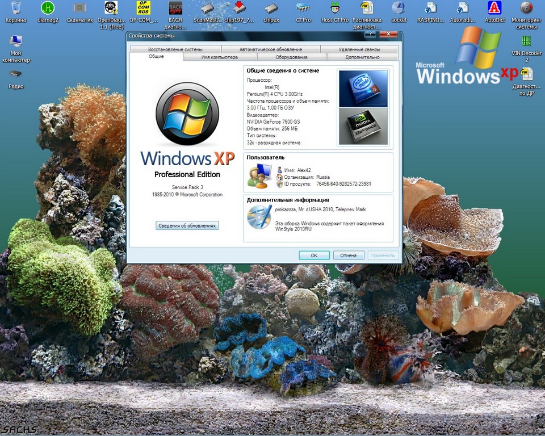Click the ID продукта number 76456-640-9282572-23981
This screenshot has height=436, width=545.
343,184
